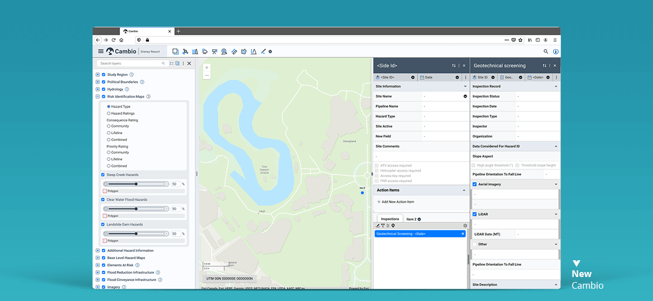Switch to the Inspections tab
The width and height of the screenshot is (653, 301).
[x=390, y=219]
